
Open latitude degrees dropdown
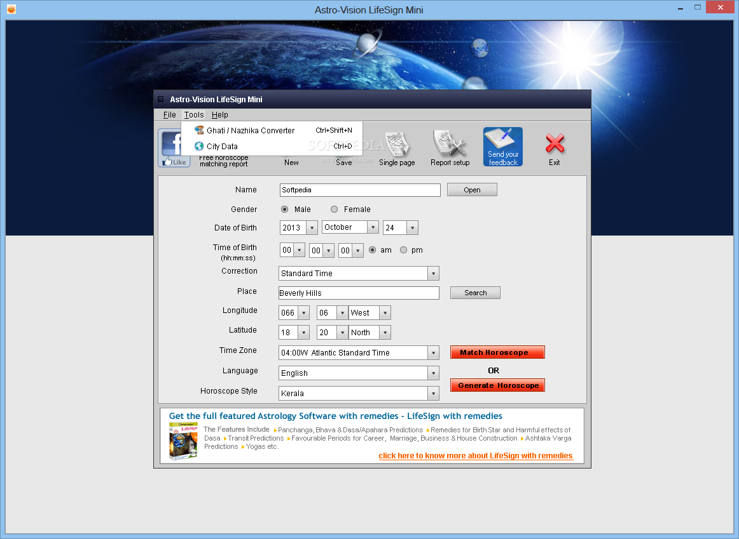click(304, 333)
